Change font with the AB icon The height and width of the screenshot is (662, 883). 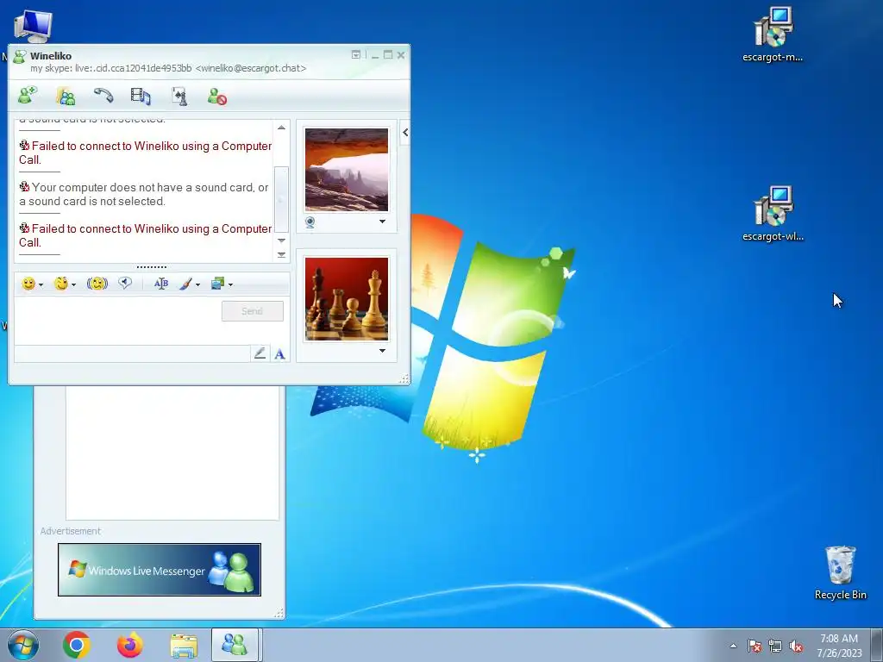161,284
